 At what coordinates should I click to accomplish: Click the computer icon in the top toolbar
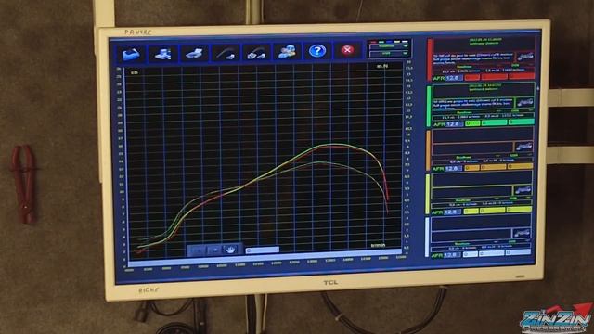tap(162, 54)
